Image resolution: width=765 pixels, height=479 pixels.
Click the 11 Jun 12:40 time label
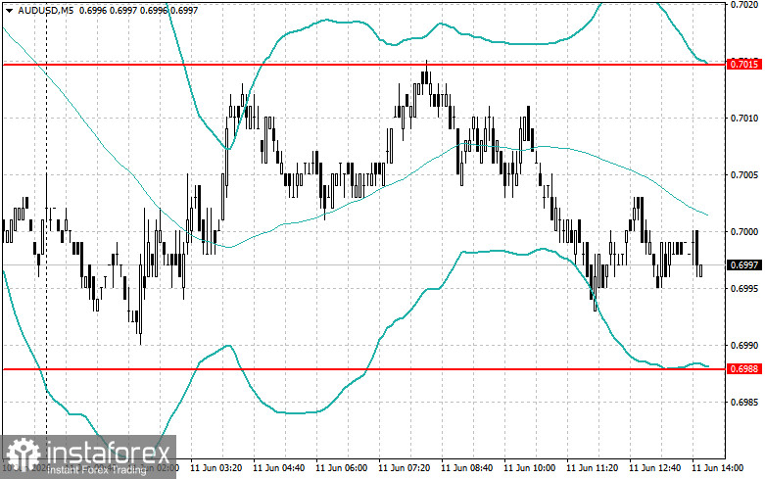point(654,468)
